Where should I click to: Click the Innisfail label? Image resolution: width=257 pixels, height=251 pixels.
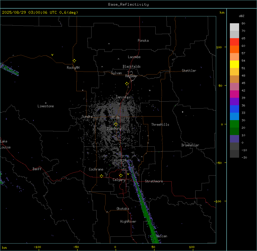coord(124,97)
